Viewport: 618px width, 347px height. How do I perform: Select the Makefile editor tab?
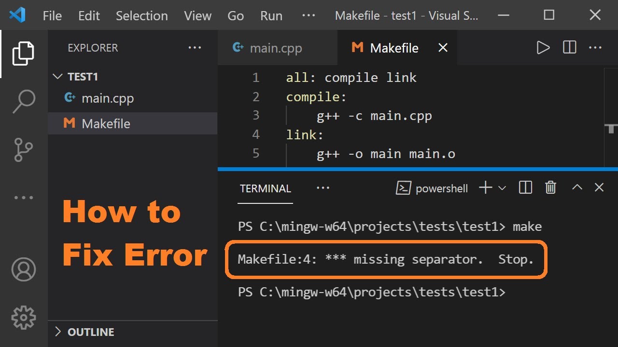(397, 48)
